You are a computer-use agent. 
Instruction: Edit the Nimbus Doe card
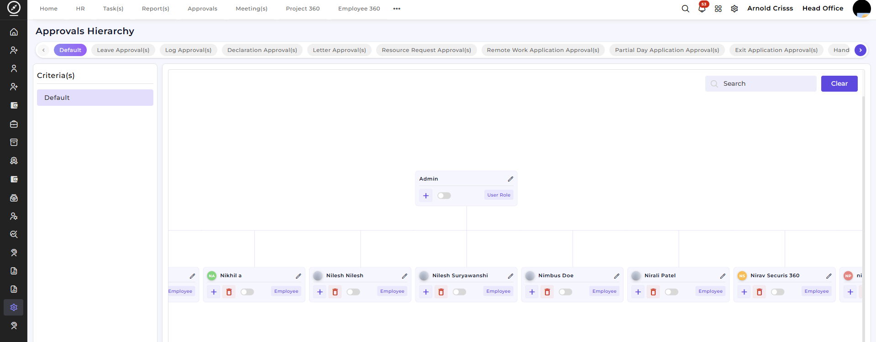(616, 276)
